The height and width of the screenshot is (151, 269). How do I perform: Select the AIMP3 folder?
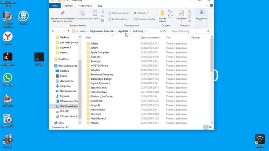(94, 48)
